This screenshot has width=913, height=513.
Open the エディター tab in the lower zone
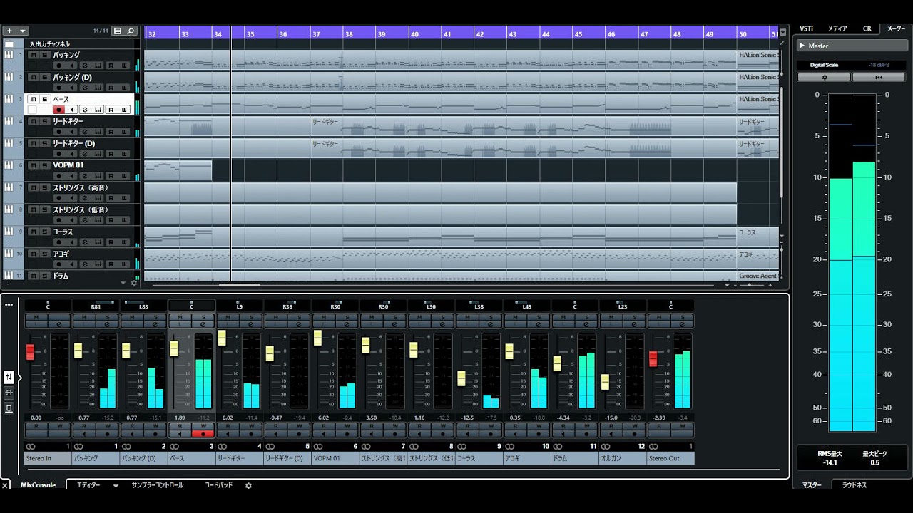88,485
